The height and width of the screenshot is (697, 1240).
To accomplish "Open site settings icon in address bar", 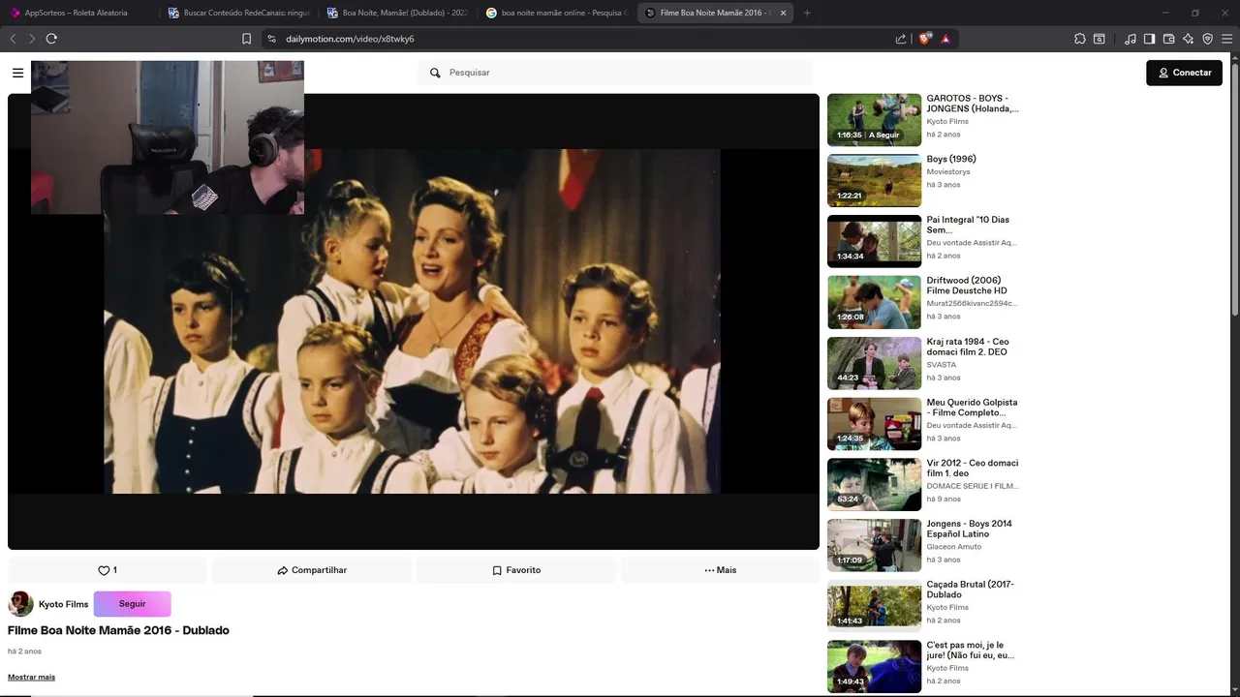I will [271, 39].
